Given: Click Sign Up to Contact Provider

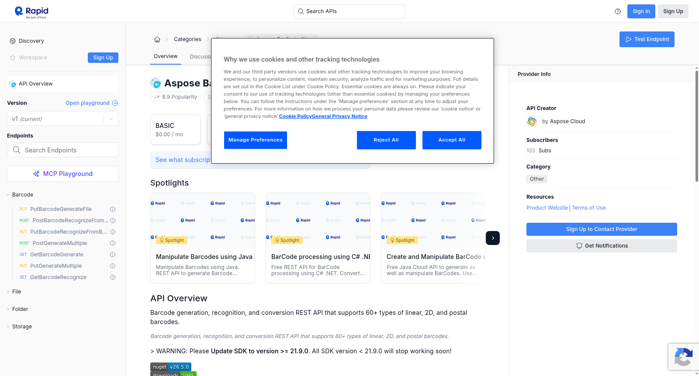Looking at the screenshot, I should [x=602, y=229].
